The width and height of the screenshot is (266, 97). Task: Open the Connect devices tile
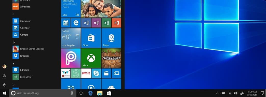coord(116,73)
